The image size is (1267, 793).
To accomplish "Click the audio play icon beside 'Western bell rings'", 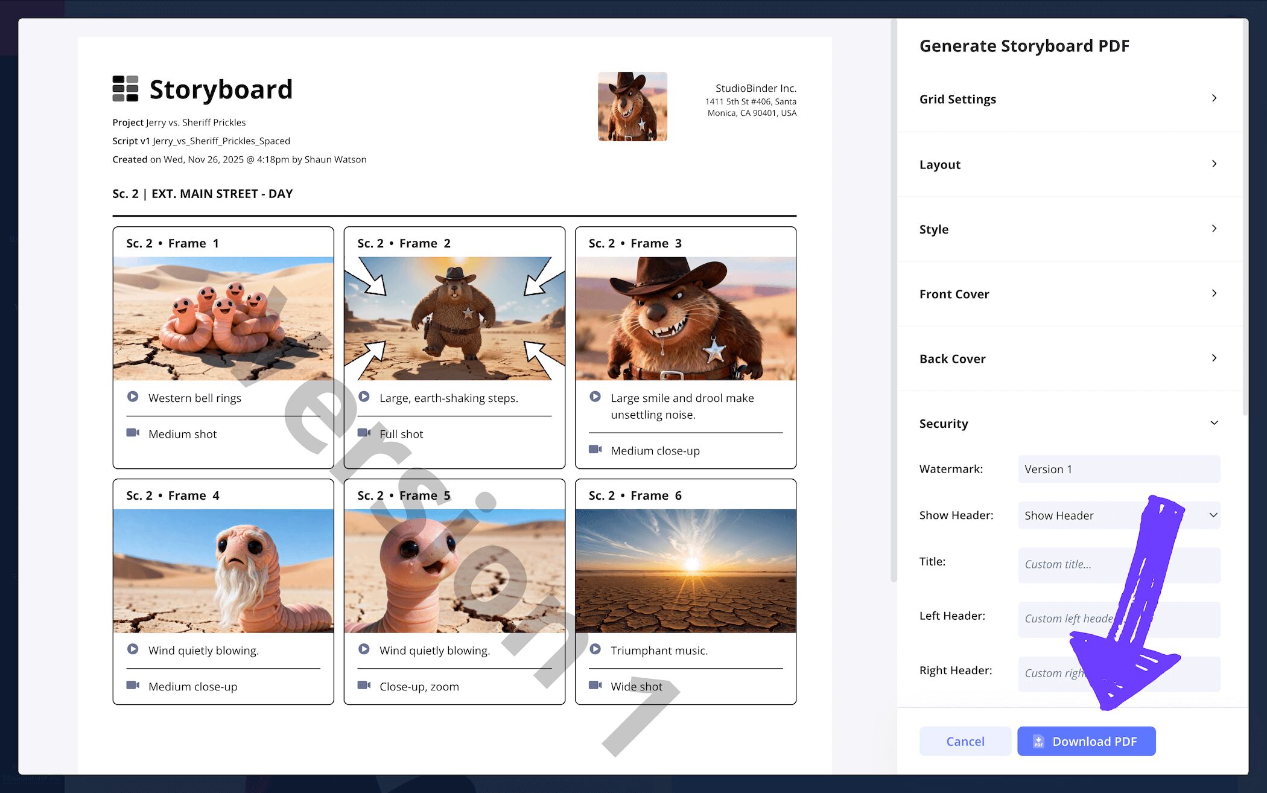I will pos(132,396).
